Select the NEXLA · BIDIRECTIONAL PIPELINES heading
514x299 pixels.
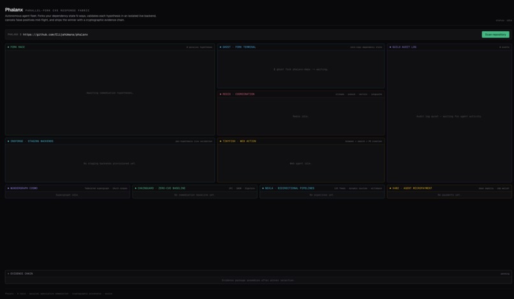pyautogui.click(x=290, y=188)
